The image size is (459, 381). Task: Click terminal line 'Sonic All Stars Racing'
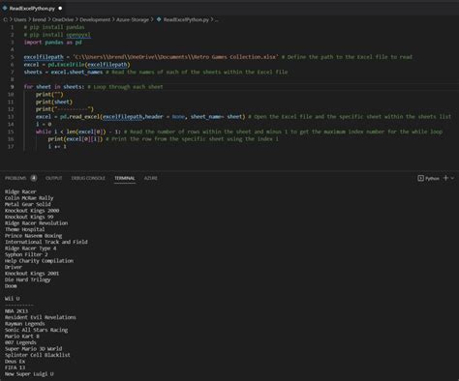tap(36, 330)
